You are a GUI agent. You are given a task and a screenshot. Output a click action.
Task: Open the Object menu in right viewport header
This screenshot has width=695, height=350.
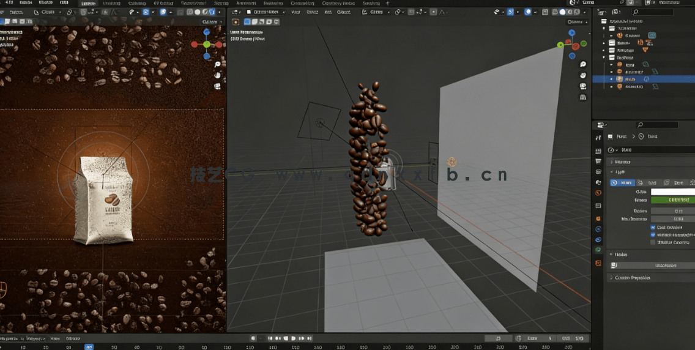pyautogui.click(x=343, y=12)
